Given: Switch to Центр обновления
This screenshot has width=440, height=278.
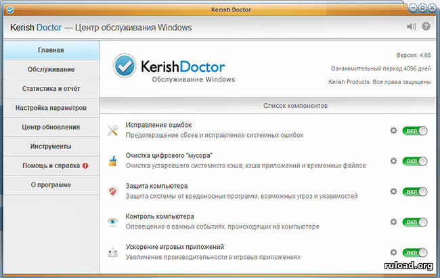Looking at the screenshot, I should 51,127.
